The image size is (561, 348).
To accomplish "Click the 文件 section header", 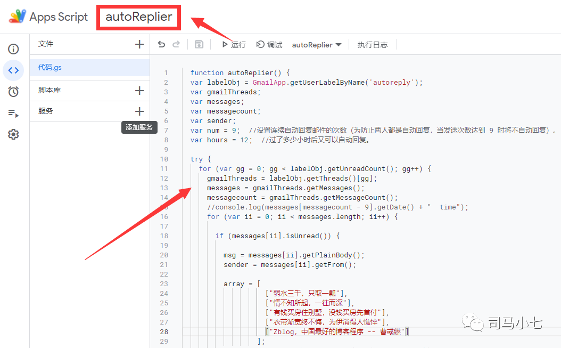I will 46,44.
